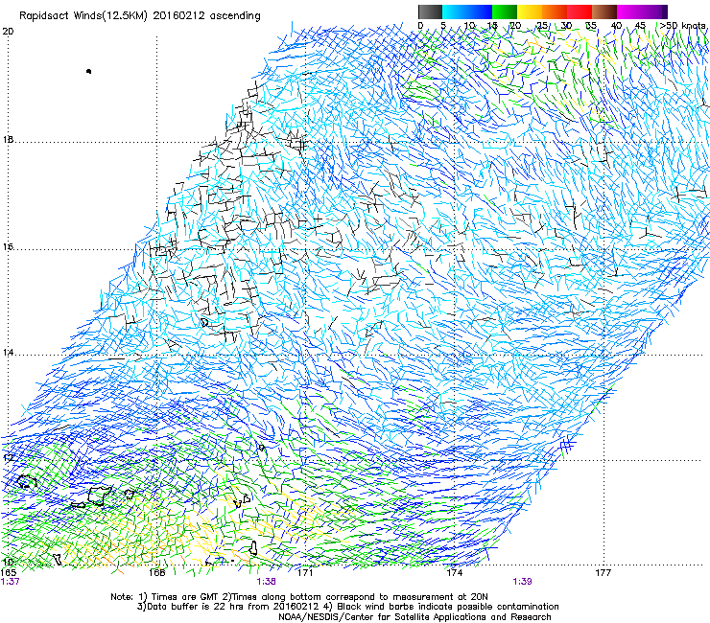
Task: Click the orange 25–30 knots legend segment
Action: click(x=555, y=12)
